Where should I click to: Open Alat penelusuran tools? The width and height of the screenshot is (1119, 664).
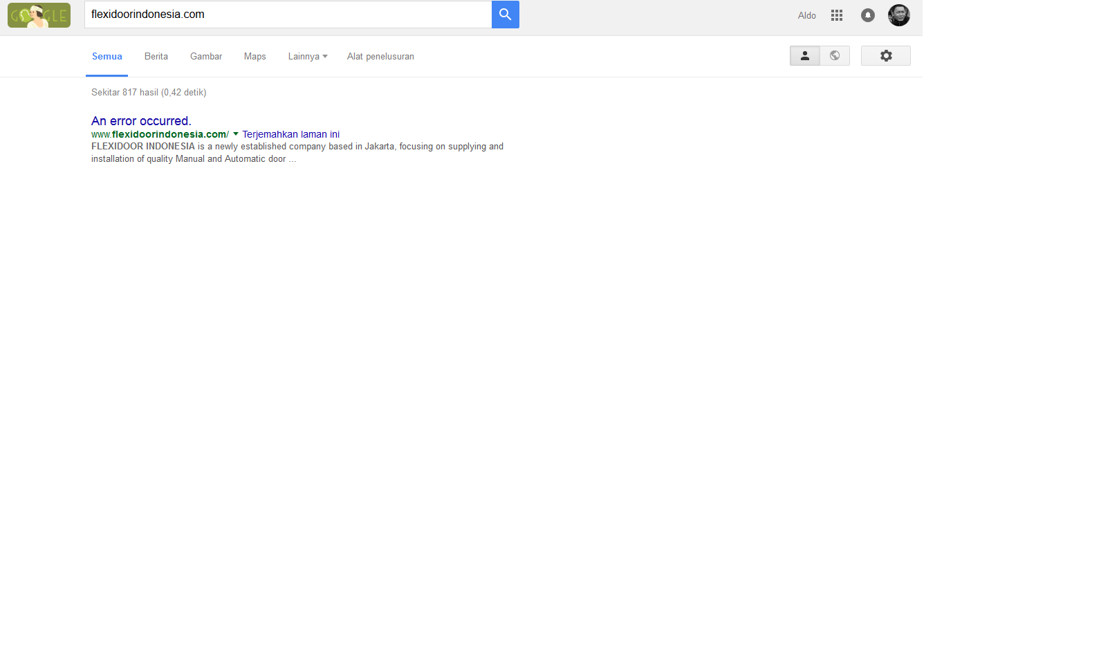(x=380, y=57)
